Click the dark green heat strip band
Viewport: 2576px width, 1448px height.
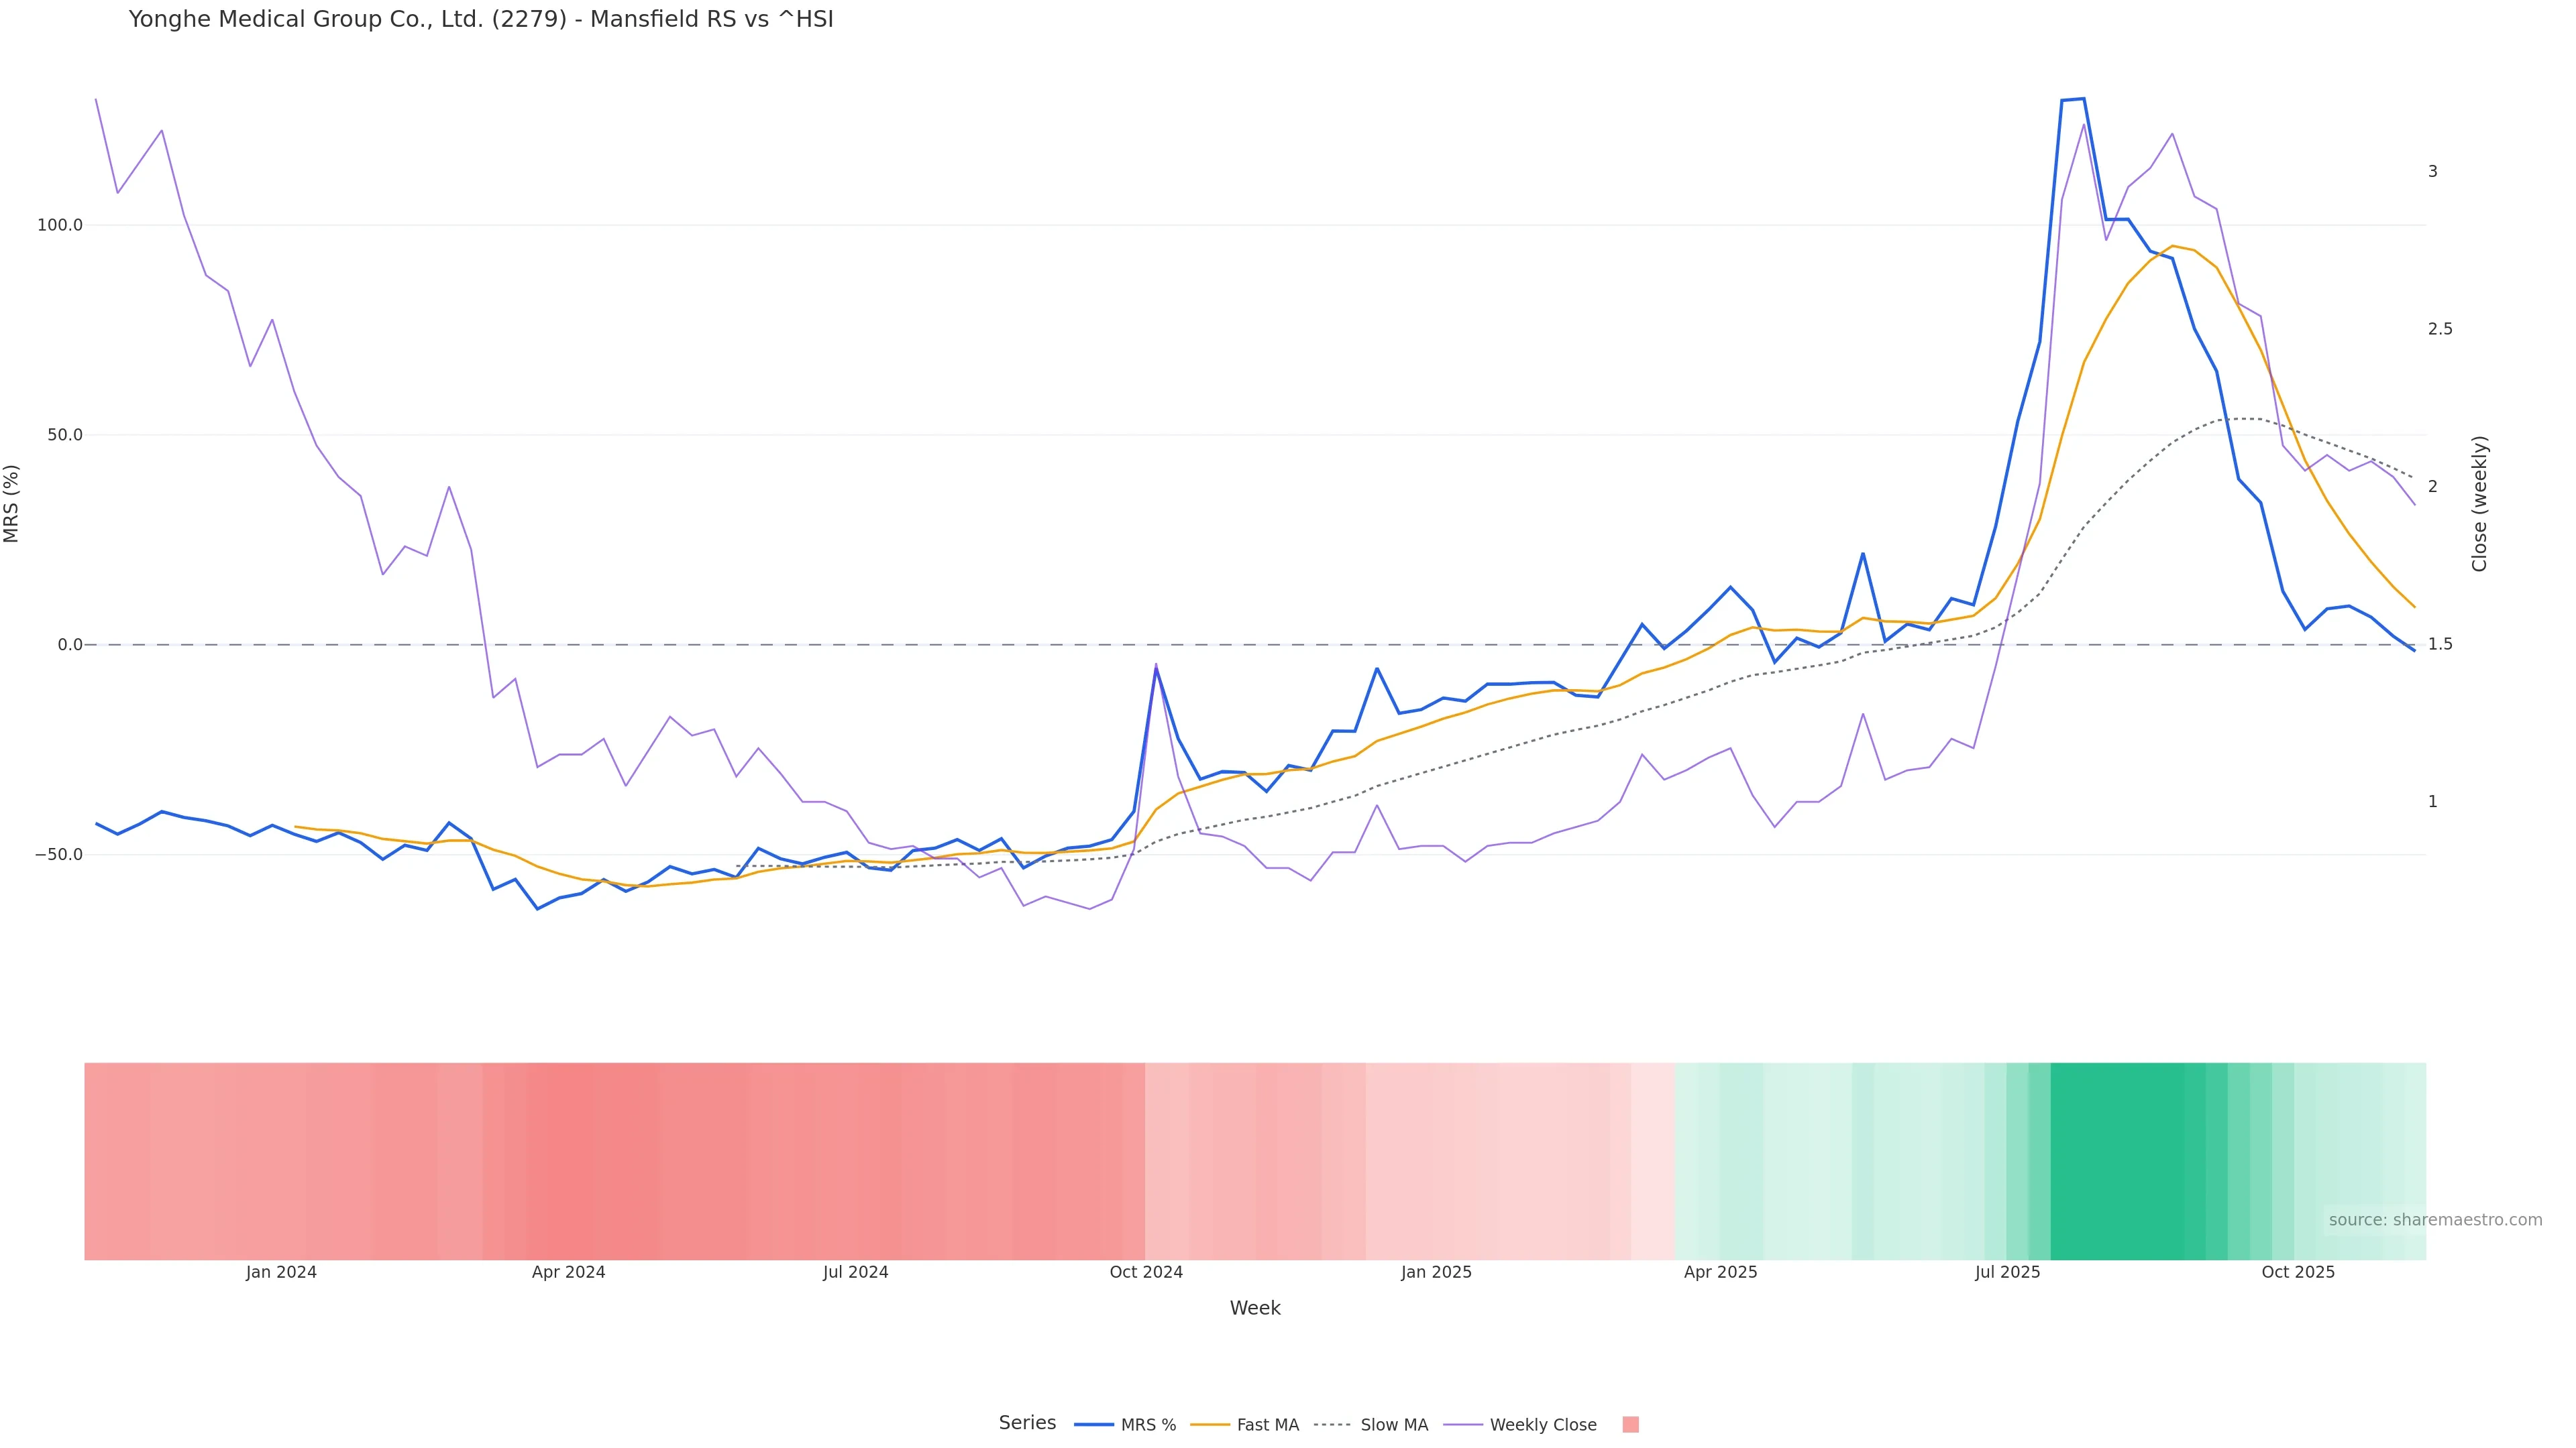coord(2118,1160)
